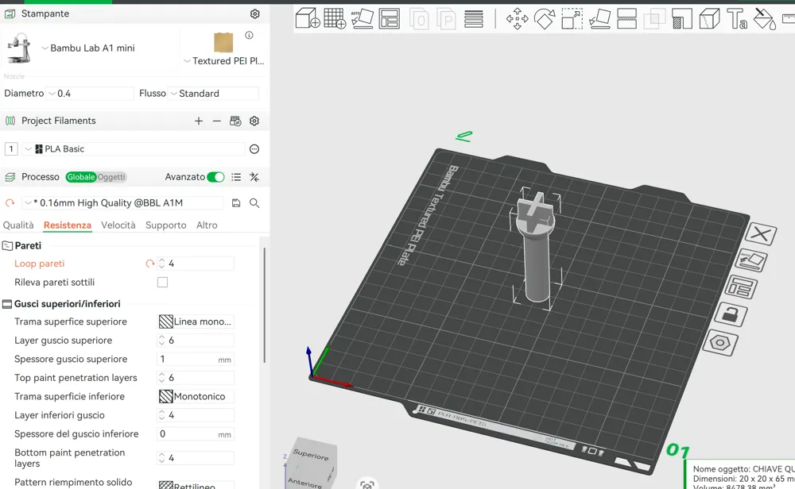
Task: Select the Seam painting tool
Action: (709, 19)
